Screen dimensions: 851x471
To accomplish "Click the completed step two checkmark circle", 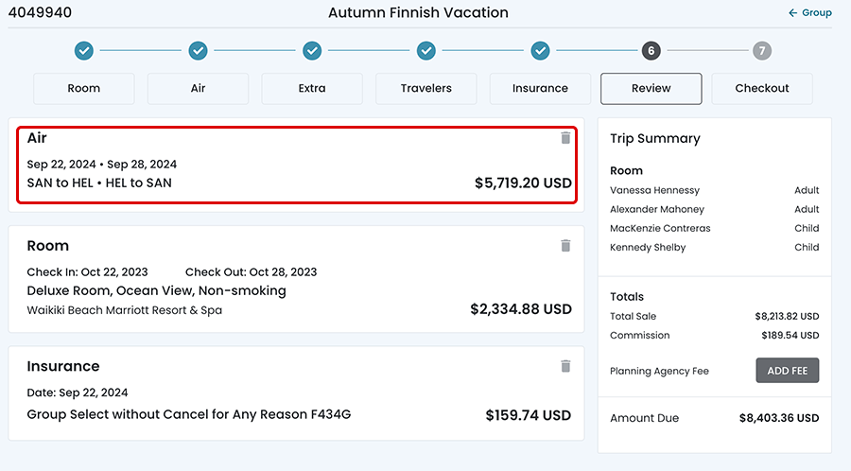I will pyautogui.click(x=198, y=50).
